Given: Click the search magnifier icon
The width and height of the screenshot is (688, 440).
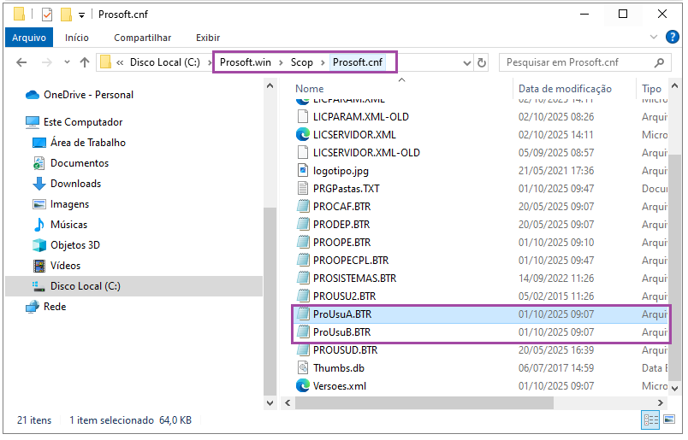Looking at the screenshot, I should (x=659, y=62).
